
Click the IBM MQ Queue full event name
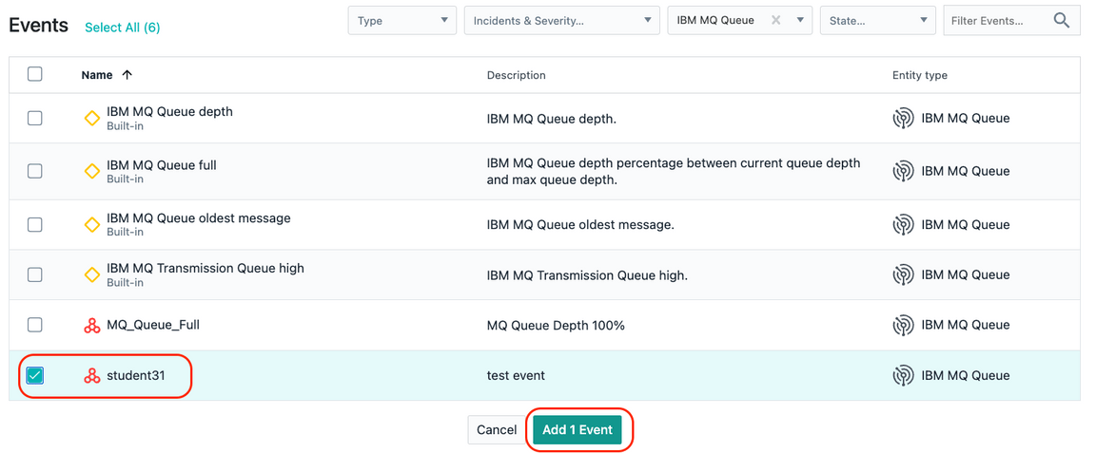click(162, 164)
